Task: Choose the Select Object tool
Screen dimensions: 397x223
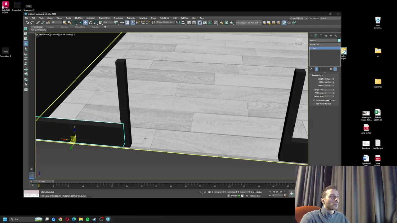Action: pos(65,22)
